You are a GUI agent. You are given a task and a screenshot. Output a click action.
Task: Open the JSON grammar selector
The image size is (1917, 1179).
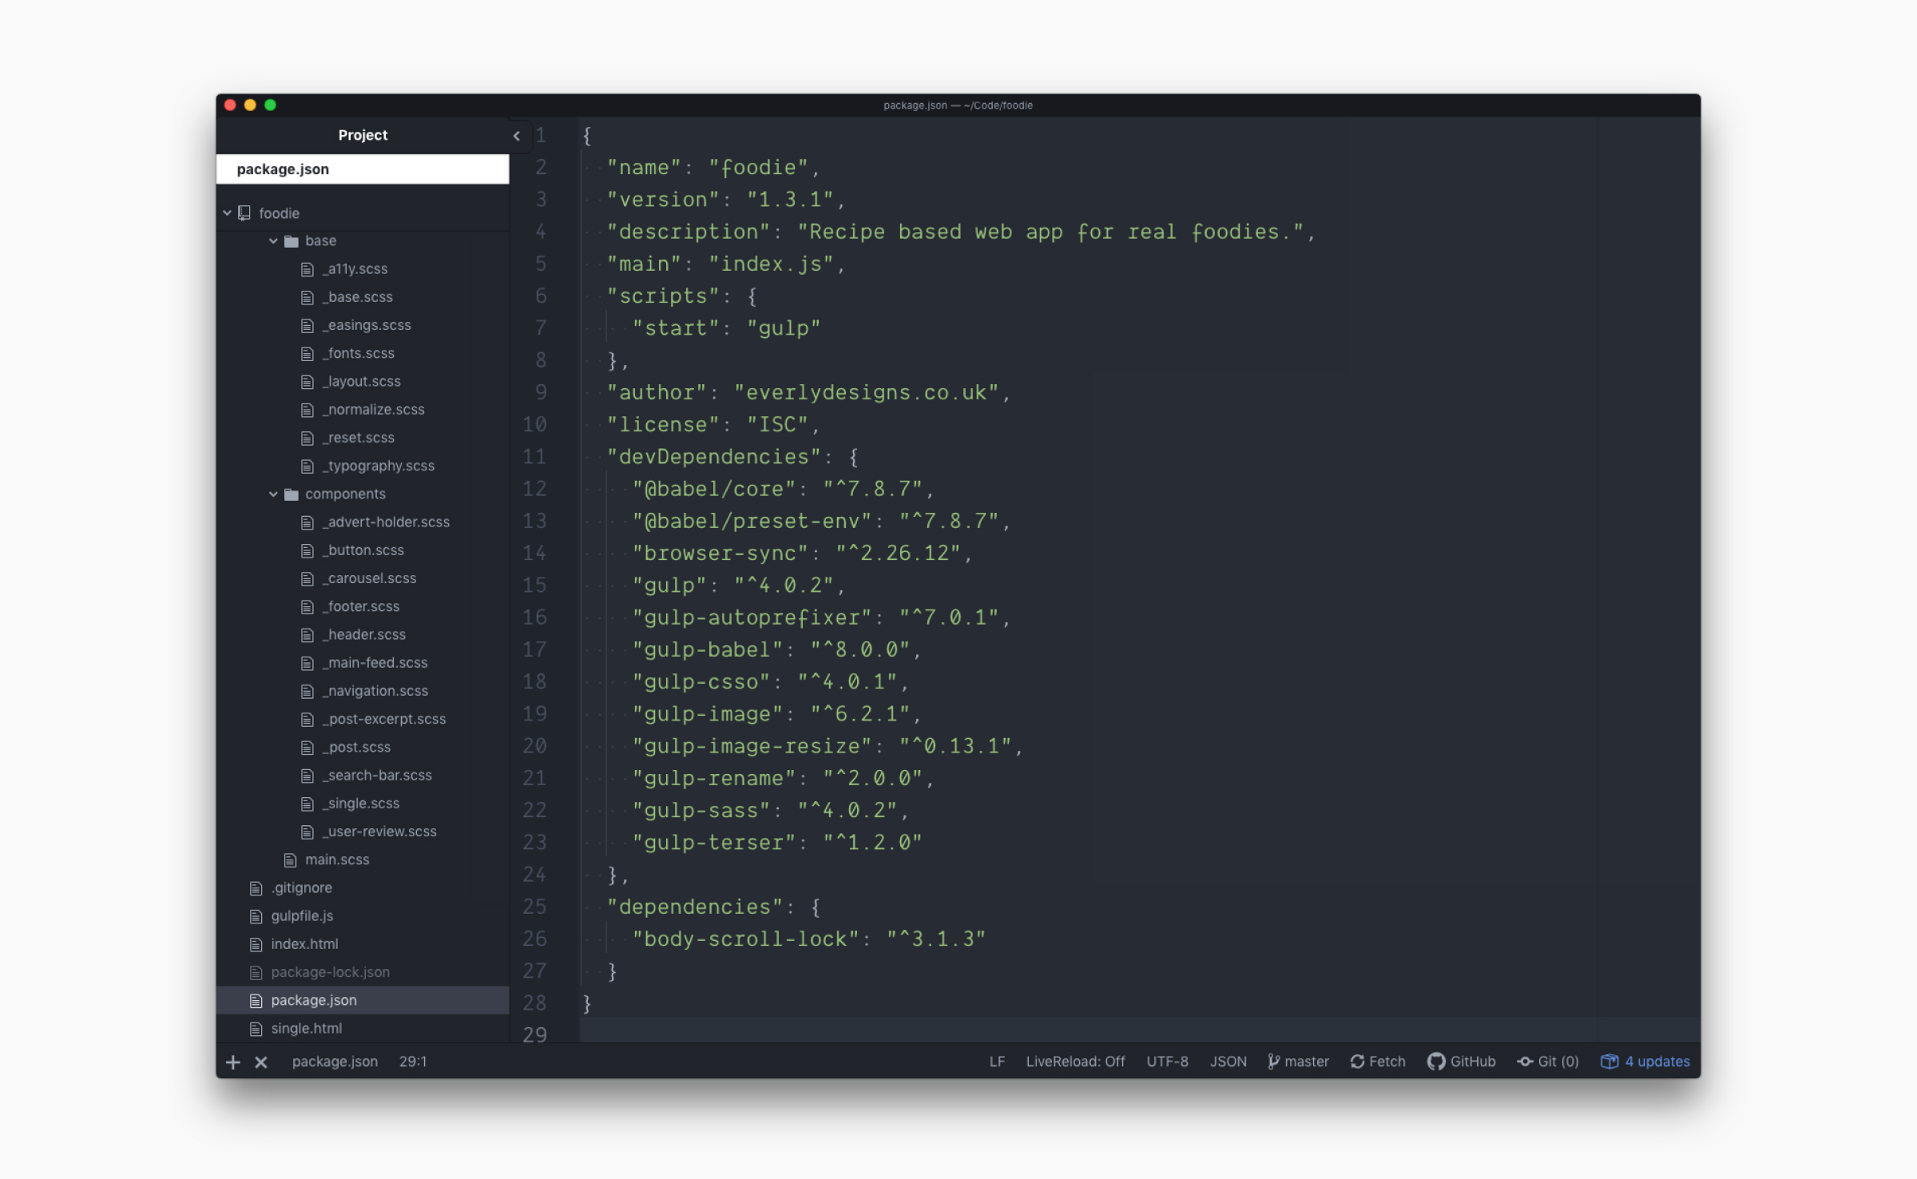(1228, 1062)
